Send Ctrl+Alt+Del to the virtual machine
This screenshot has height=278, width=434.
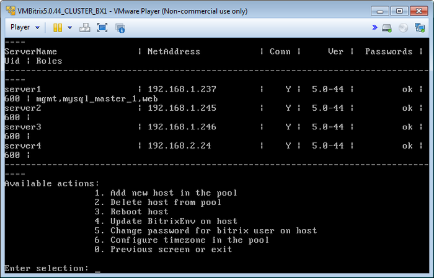point(85,28)
